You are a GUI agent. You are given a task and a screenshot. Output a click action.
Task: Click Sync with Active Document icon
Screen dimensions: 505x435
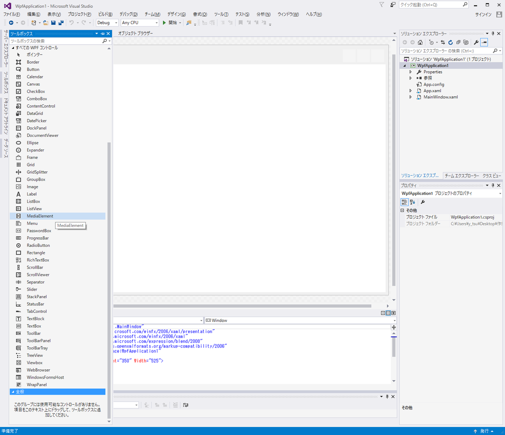(x=443, y=42)
